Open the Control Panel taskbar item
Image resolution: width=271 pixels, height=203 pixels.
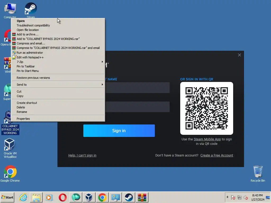tap(115, 197)
